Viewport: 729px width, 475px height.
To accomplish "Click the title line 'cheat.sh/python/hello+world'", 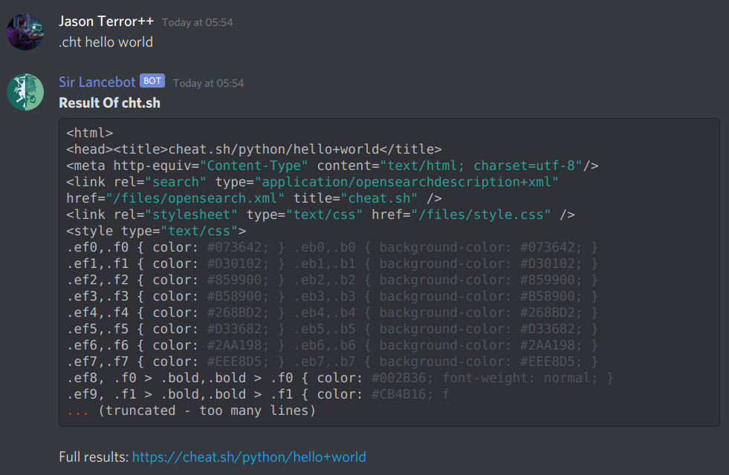I will tap(254, 149).
